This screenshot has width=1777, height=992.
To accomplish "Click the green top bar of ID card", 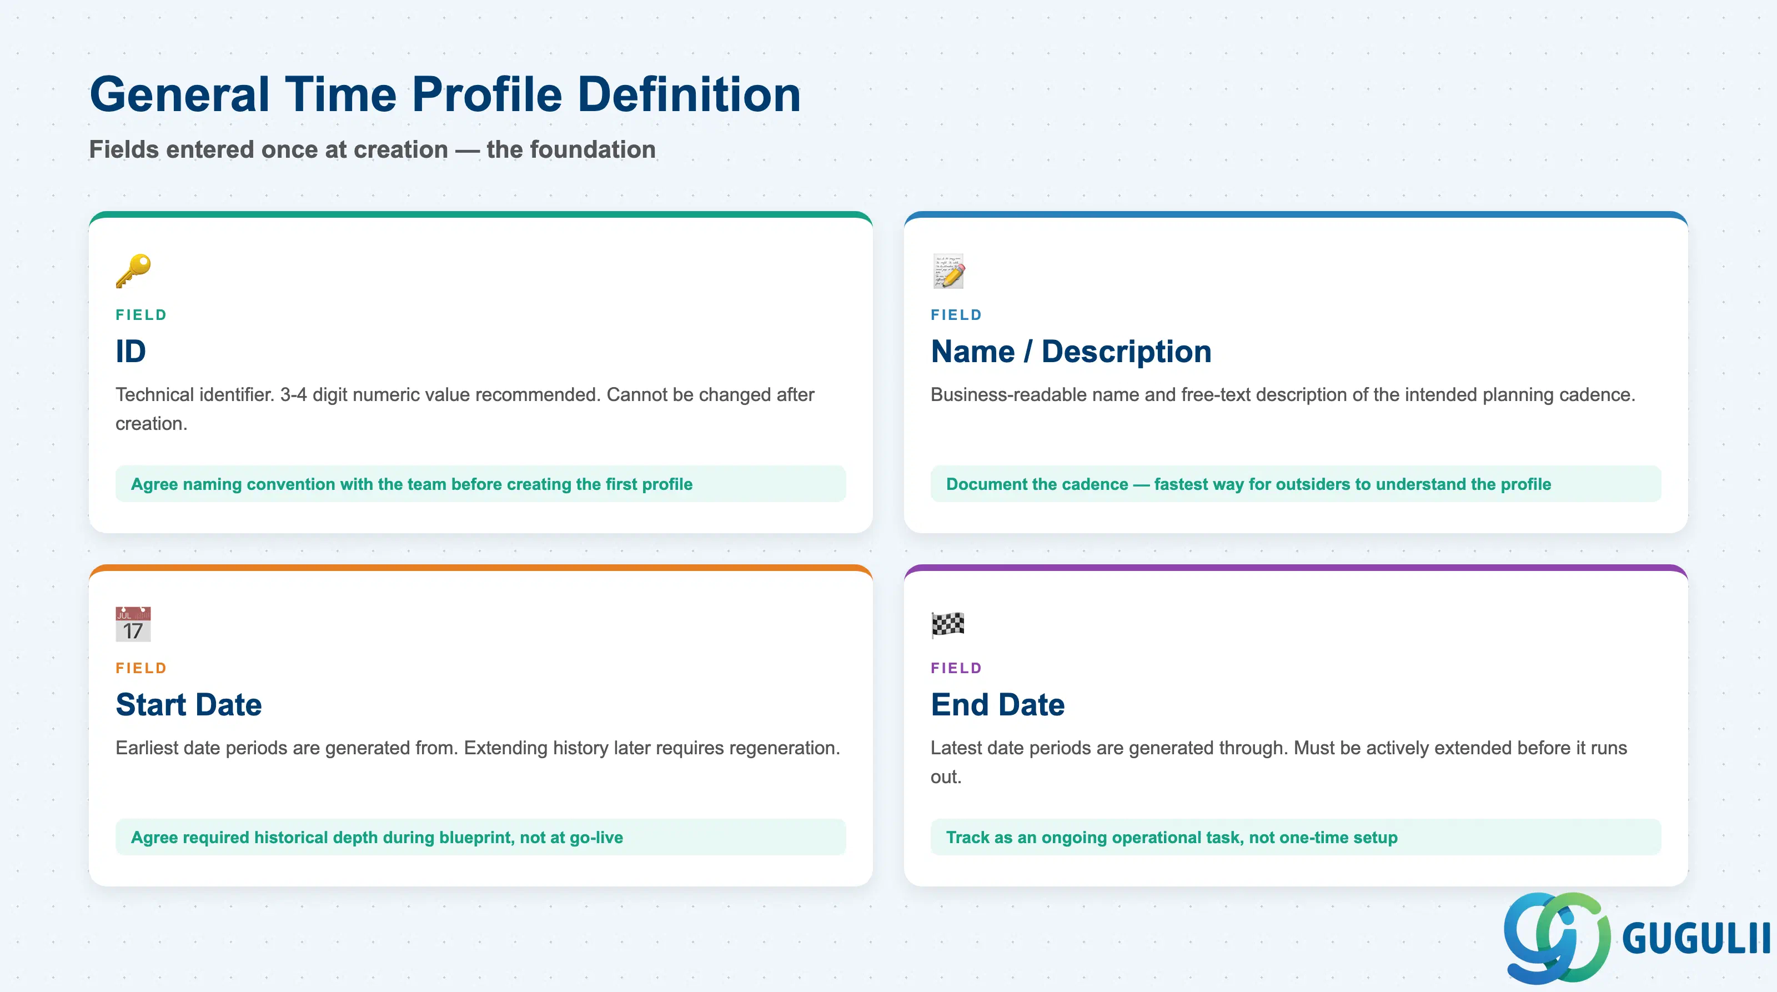I will click(480, 214).
